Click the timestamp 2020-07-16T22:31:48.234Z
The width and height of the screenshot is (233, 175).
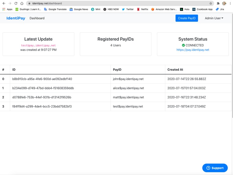point(187,97)
